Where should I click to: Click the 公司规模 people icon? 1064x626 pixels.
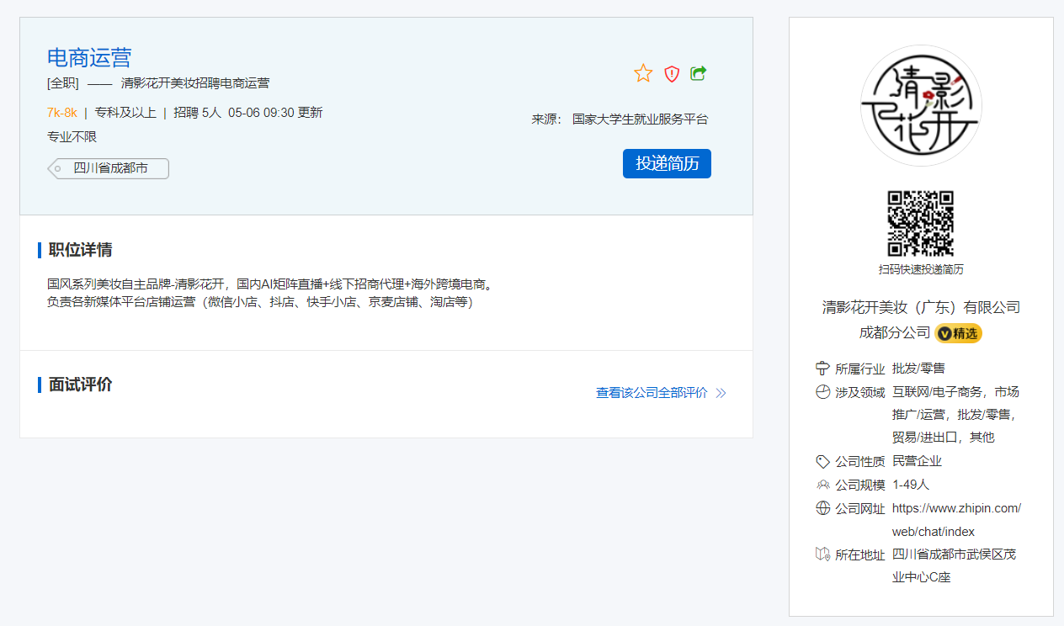coord(823,485)
